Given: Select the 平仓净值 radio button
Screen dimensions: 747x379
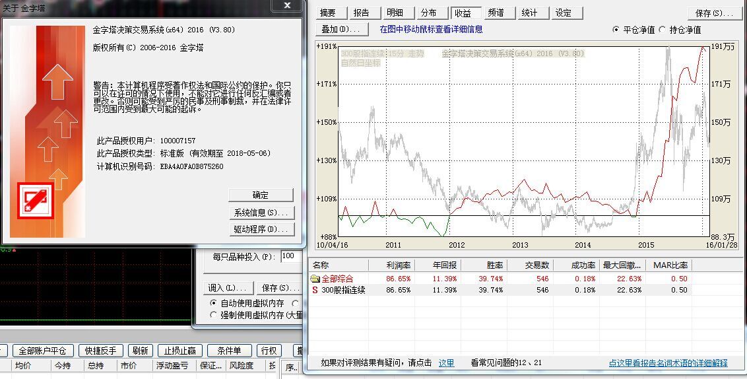Looking at the screenshot, I should [x=616, y=30].
